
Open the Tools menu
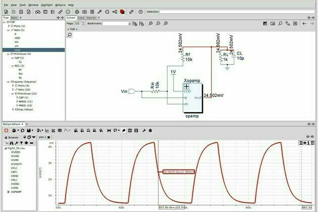[x=23, y=5]
